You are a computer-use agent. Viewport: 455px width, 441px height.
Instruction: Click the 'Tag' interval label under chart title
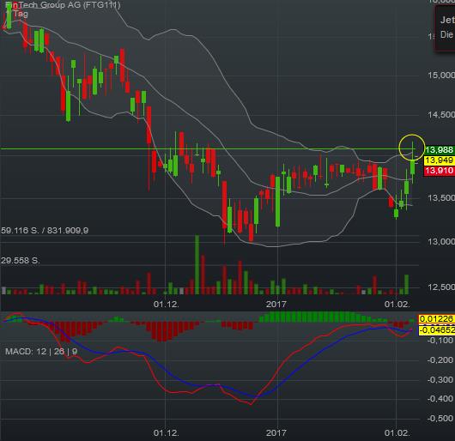[x=21, y=14]
